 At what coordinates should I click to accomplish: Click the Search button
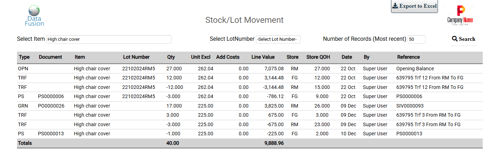tap(463, 39)
